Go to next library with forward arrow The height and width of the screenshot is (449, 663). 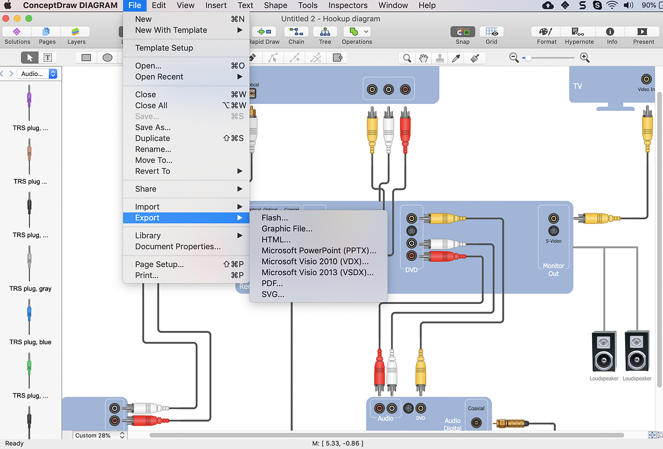(x=11, y=74)
